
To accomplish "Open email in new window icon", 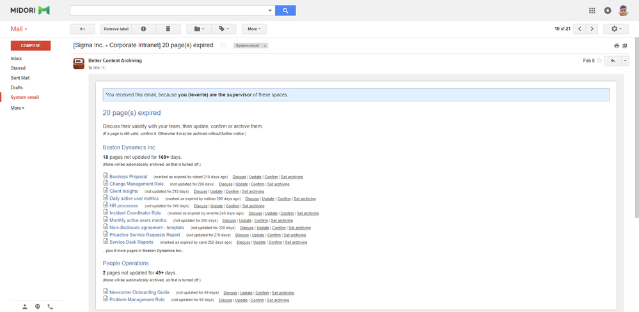I will coord(625,45).
